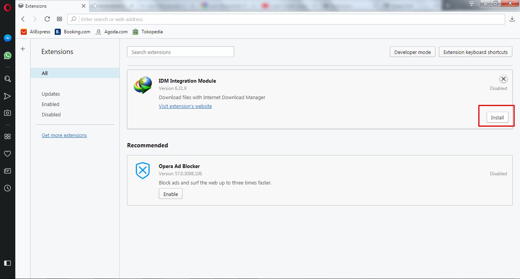This screenshot has height=279, width=520.
Task: Open Facebook Messenger in sidebar
Action: [x=7, y=38]
